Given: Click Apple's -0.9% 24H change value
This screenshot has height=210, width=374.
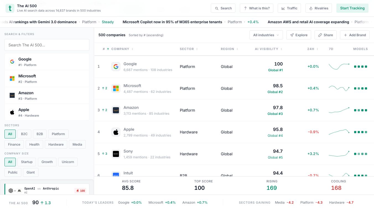Looking at the screenshot, I should coord(313,132).
